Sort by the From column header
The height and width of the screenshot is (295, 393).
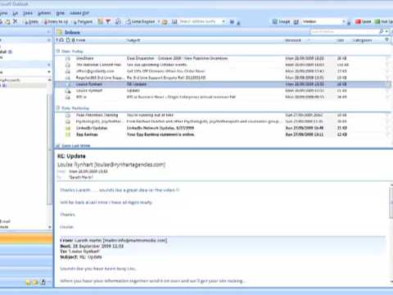[x=80, y=40]
